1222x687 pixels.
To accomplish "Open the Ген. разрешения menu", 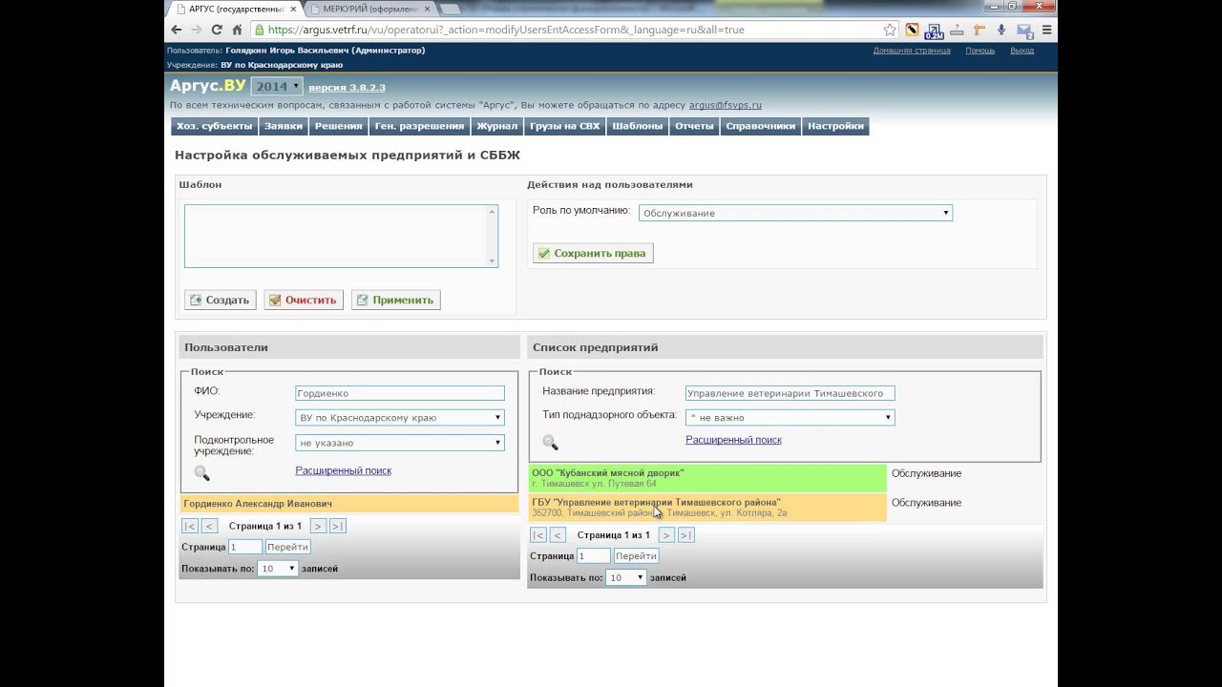I will pyautogui.click(x=419, y=126).
